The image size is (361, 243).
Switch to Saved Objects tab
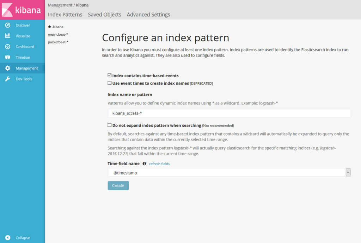coord(104,14)
